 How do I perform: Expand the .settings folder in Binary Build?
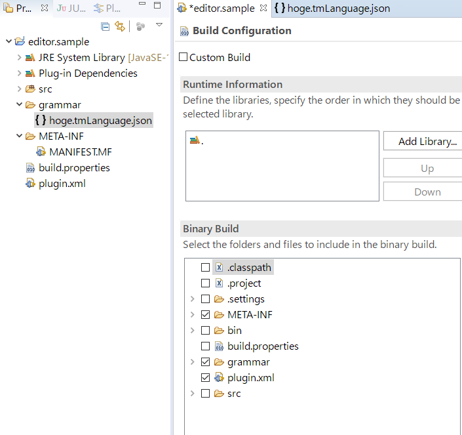pos(193,299)
